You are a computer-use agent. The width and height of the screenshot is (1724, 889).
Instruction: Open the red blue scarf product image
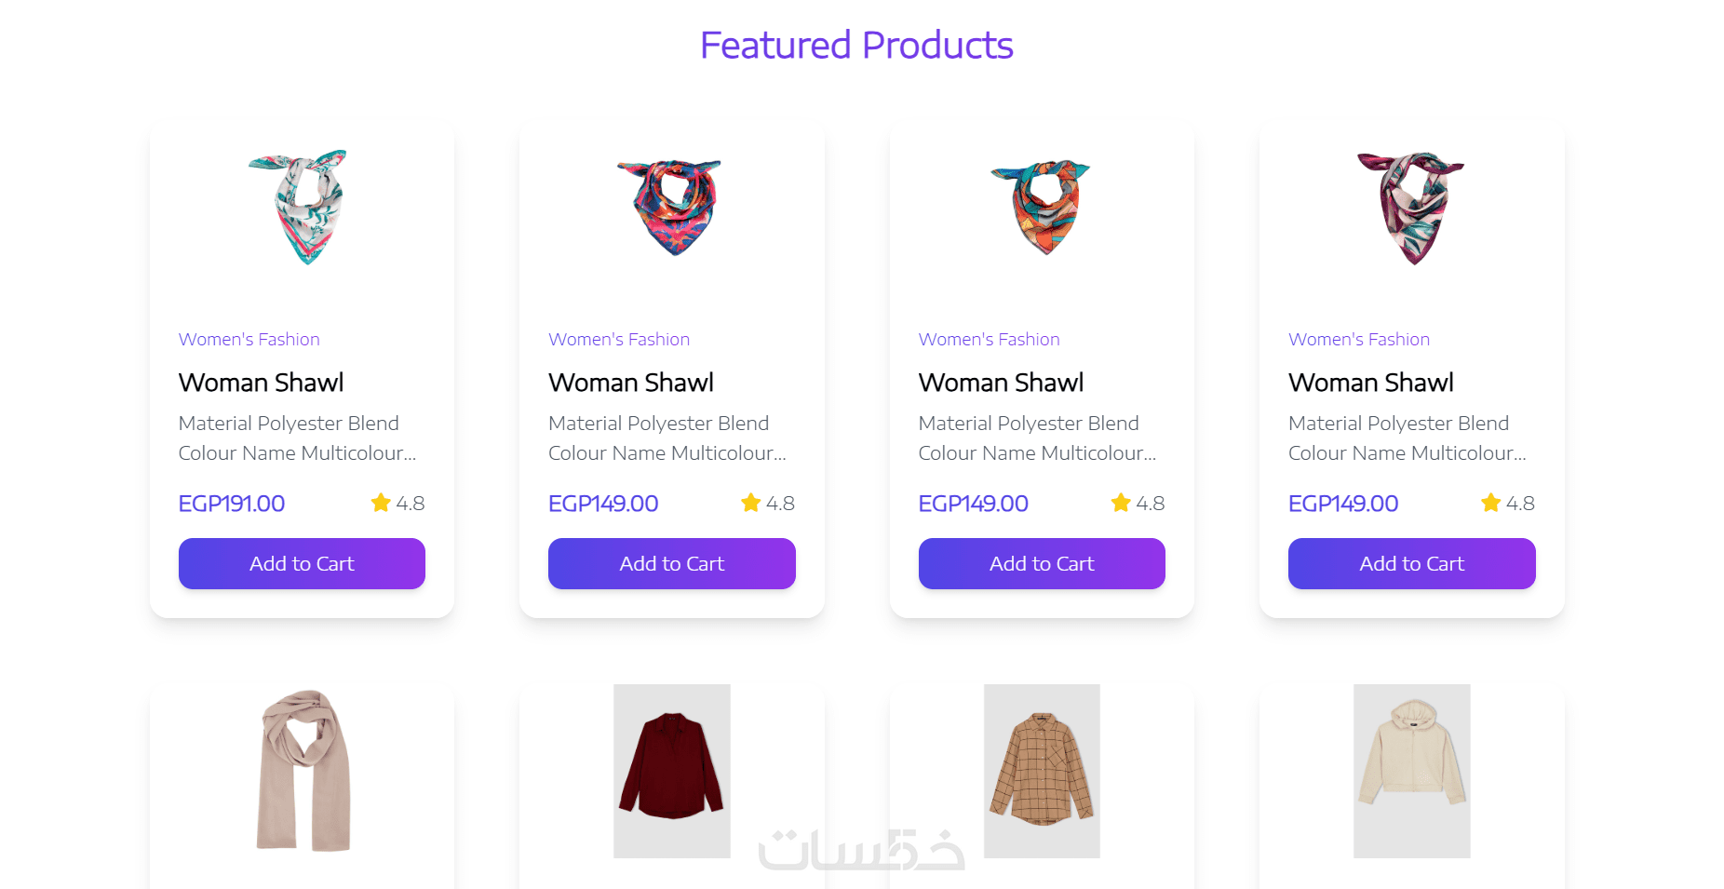point(672,207)
